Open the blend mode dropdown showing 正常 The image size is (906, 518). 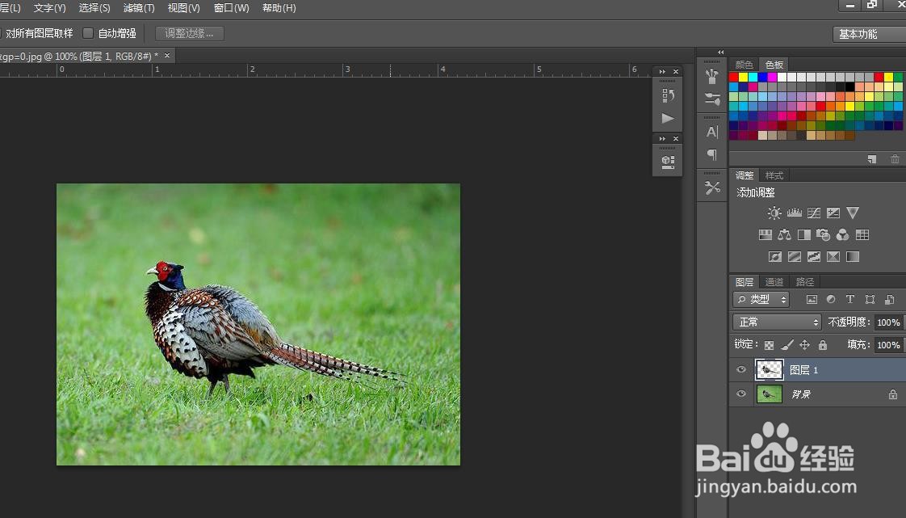[x=777, y=322]
